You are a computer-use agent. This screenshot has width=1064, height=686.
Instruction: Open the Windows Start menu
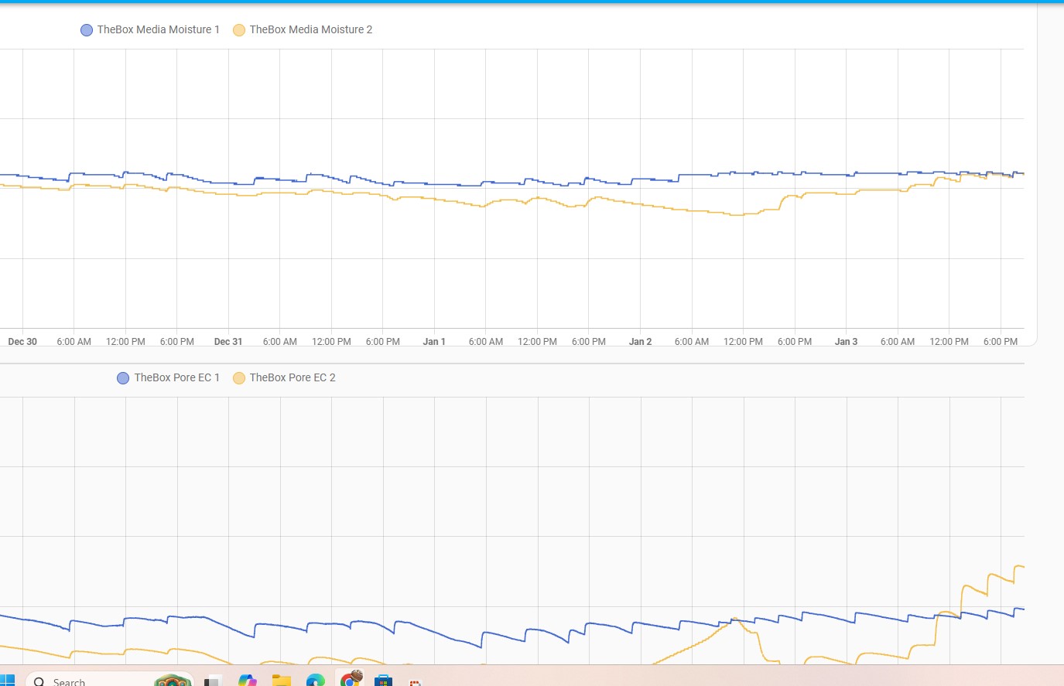point(7,680)
